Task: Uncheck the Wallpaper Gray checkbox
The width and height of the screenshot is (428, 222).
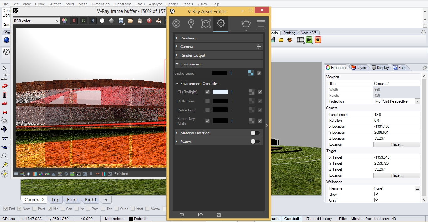Action: 377,200
